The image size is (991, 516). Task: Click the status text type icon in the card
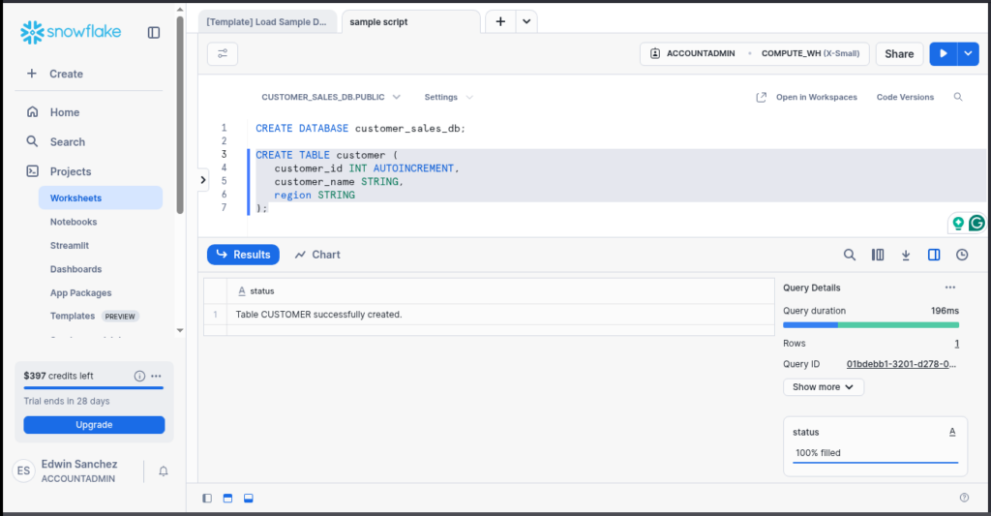click(952, 432)
